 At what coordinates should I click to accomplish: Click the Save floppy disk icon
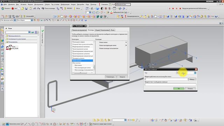click(26, 8)
